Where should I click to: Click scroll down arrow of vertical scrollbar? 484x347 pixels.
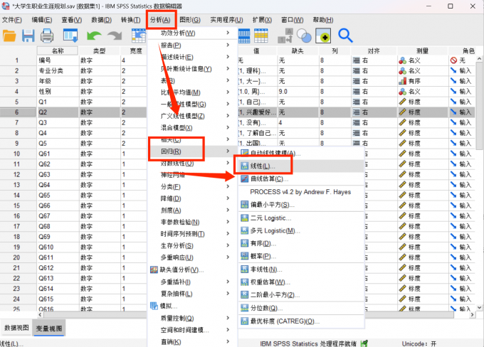coord(479,307)
